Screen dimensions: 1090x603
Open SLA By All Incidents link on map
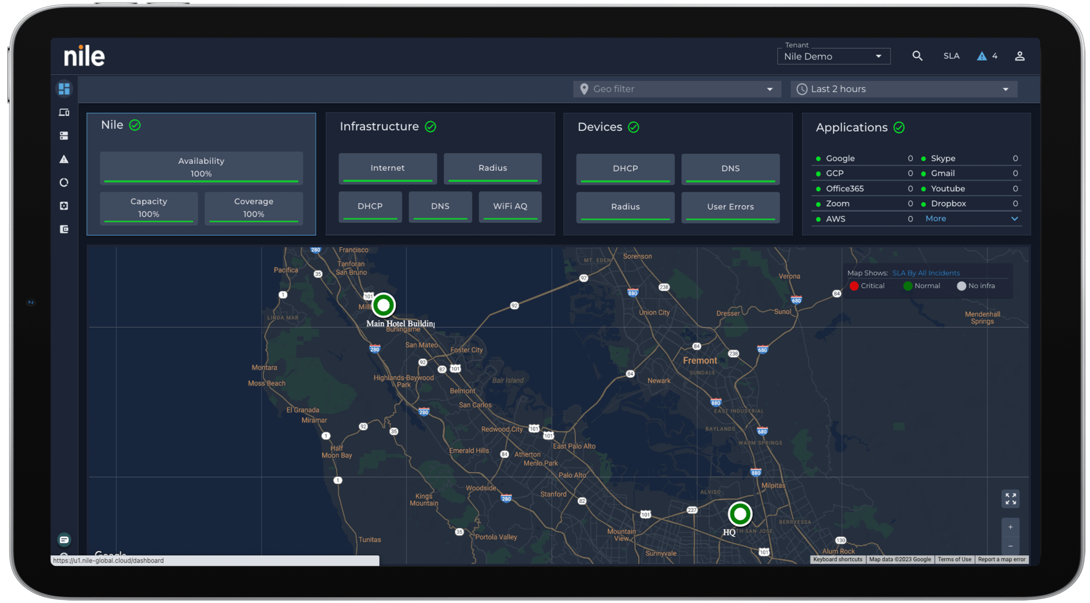point(926,273)
